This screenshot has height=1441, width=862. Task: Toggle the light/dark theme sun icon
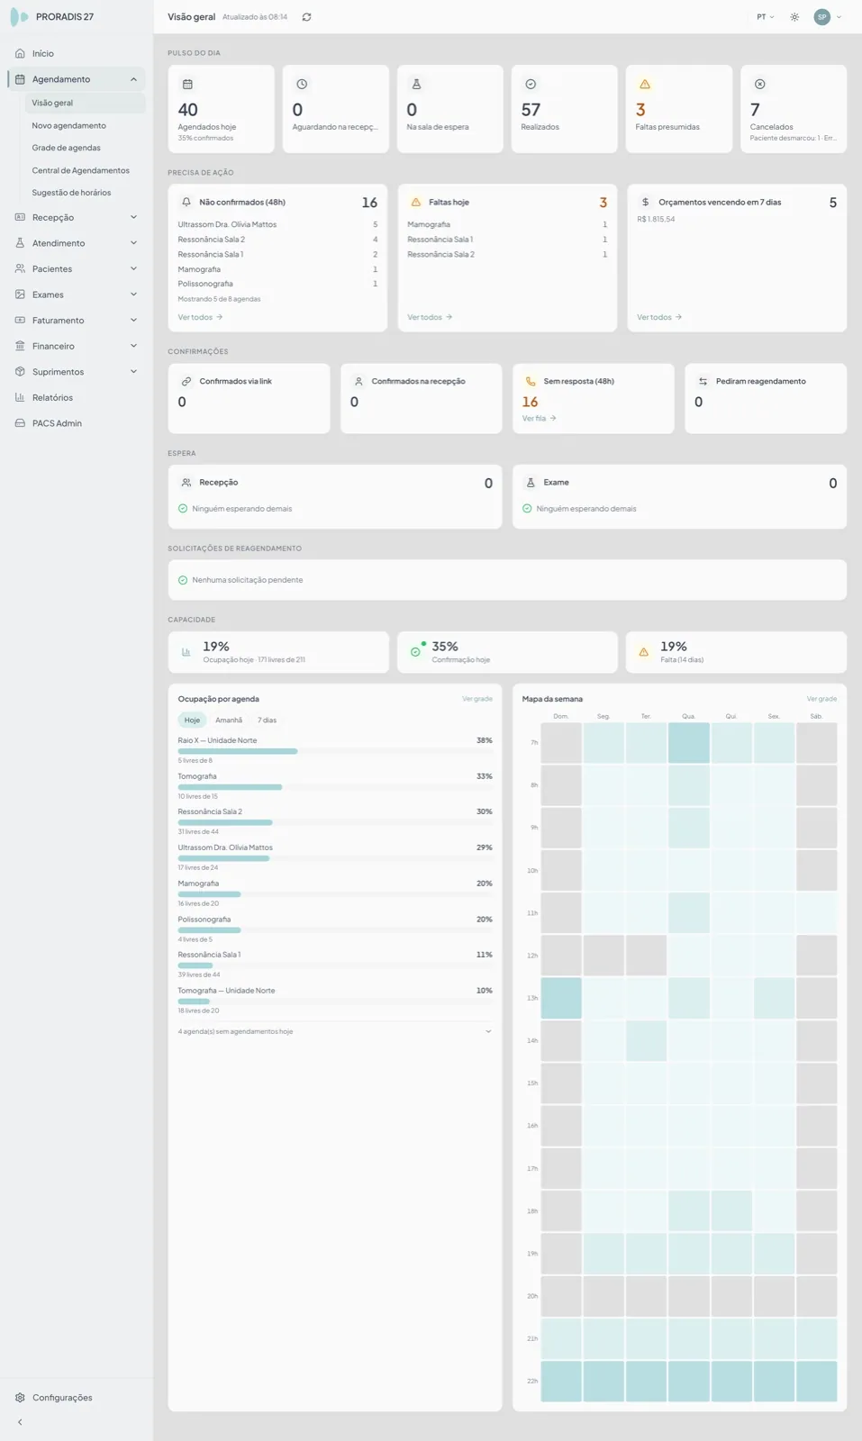click(x=794, y=17)
